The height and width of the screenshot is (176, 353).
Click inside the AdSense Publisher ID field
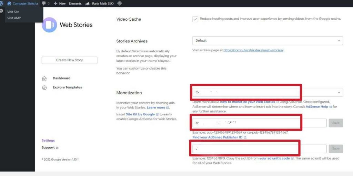259,123
